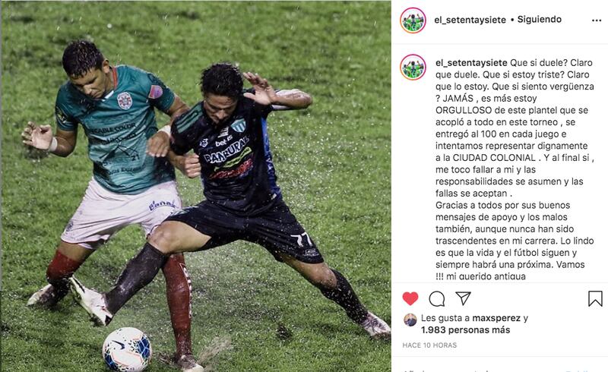Viewport: 608px width, 372px height.
Task: Open maxsperez small avatar next to likes
Action: pos(410,320)
